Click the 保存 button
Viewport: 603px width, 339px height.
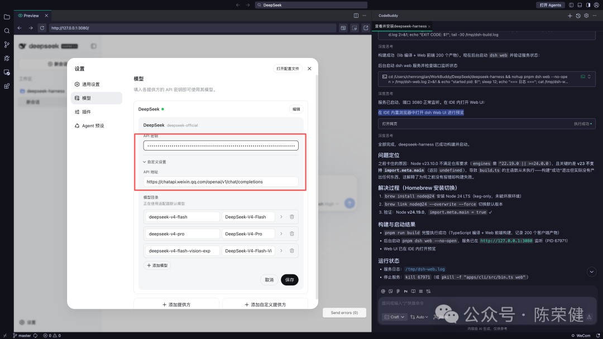tap(290, 280)
